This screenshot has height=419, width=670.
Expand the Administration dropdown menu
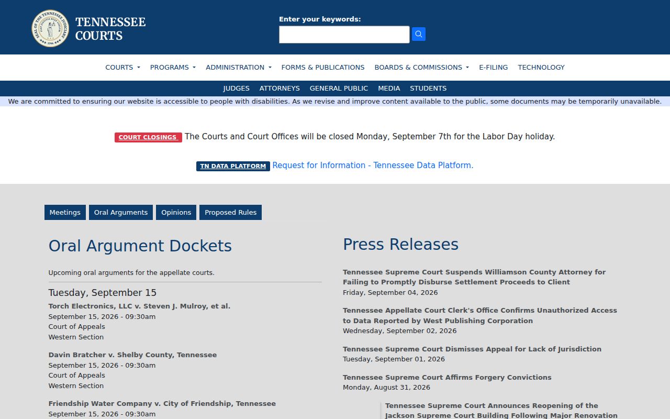pyautogui.click(x=239, y=67)
